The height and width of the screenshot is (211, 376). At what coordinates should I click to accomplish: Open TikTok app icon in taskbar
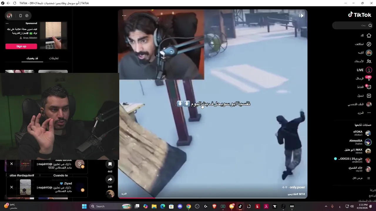pos(240,206)
